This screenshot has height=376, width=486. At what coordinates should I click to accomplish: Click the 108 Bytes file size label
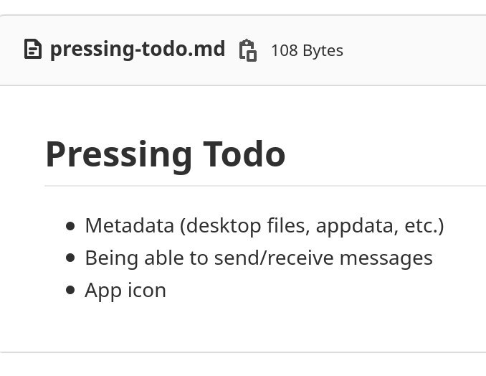click(307, 50)
